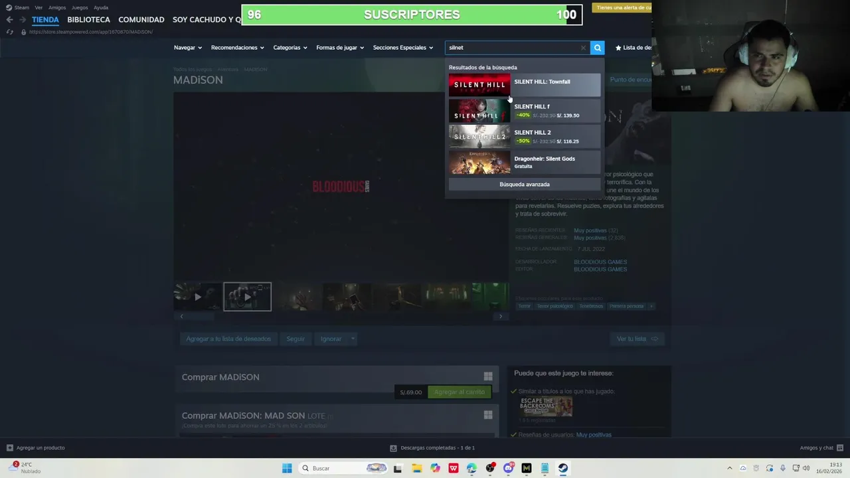Expand the Formas de jugar dropdown
850x478 pixels.
tap(340, 48)
